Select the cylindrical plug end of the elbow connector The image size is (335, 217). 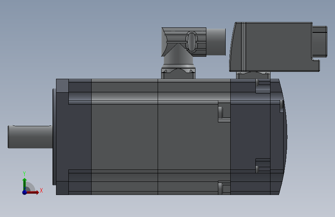pos(216,42)
